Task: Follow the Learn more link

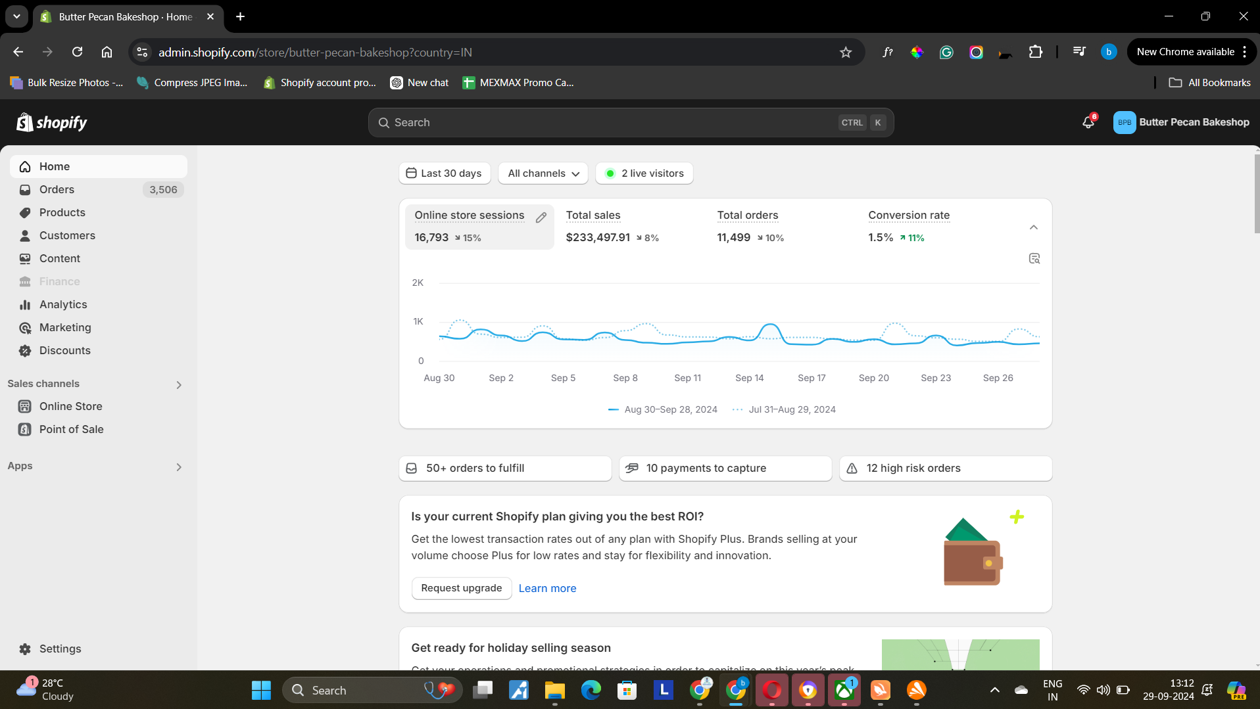Action: click(547, 588)
